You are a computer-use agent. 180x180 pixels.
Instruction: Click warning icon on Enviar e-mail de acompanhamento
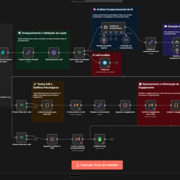[81, 143]
